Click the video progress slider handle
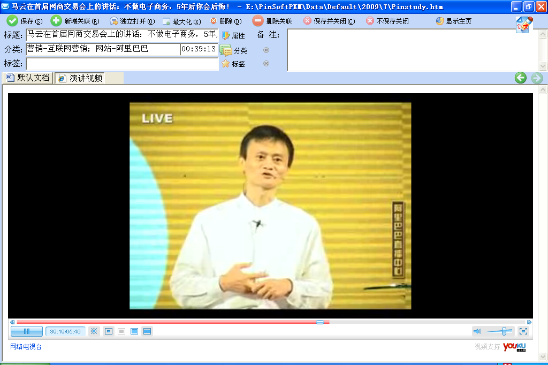548x365 pixels. coord(320,322)
